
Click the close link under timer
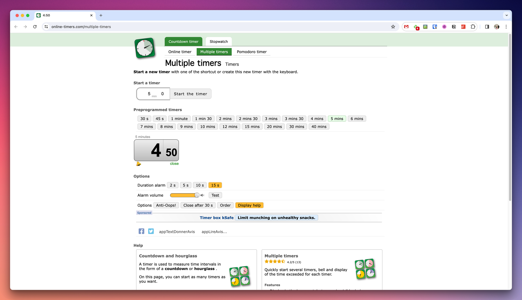(x=174, y=164)
